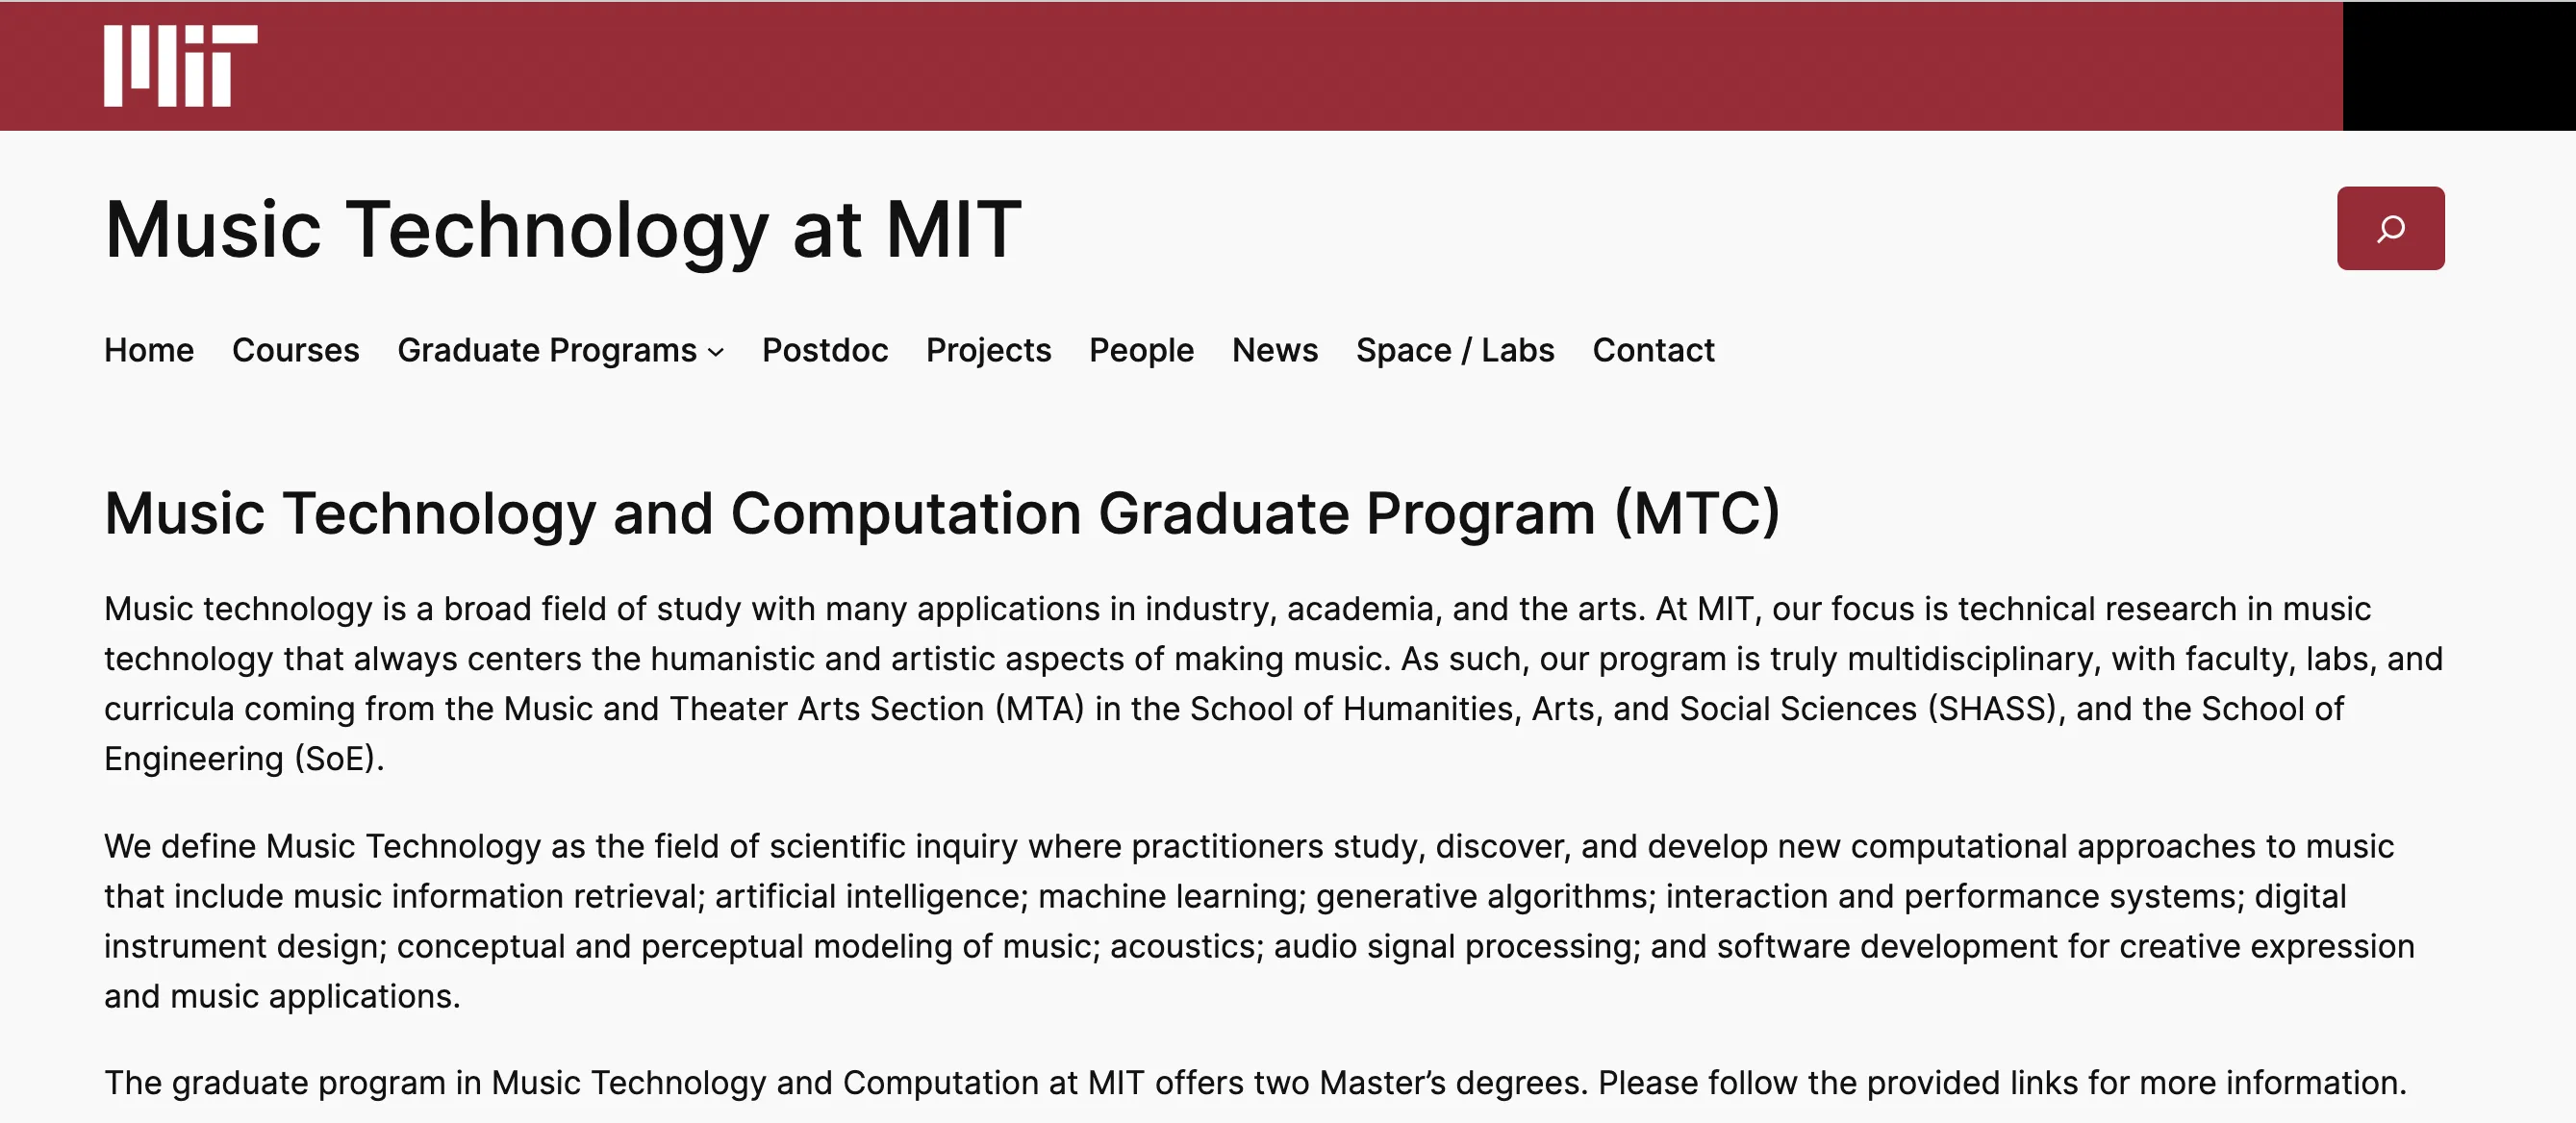Click the MIT logo in the header
This screenshot has width=2576, height=1123.
click(x=180, y=66)
